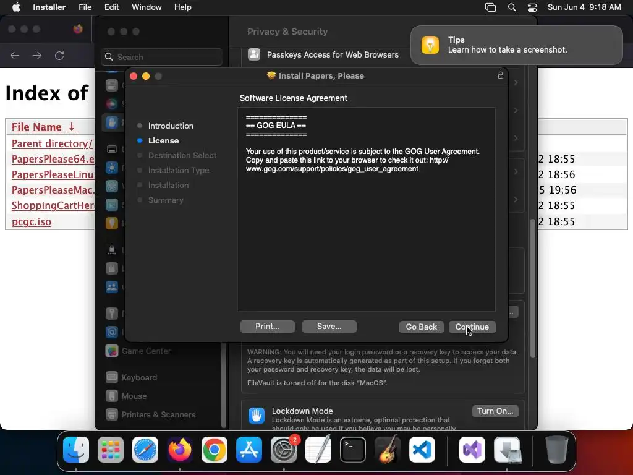This screenshot has height=475, width=633.
Task: Open TextEdit from the Dock
Action: pos(318,450)
